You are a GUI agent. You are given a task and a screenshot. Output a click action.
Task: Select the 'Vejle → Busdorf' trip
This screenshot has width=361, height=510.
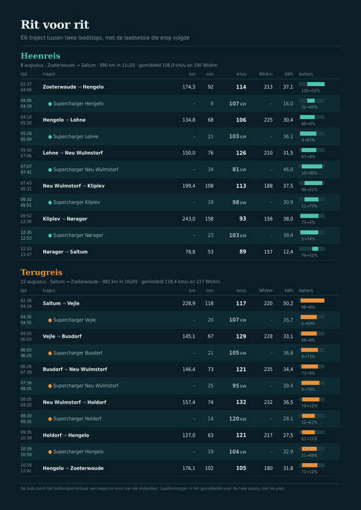pos(180,337)
